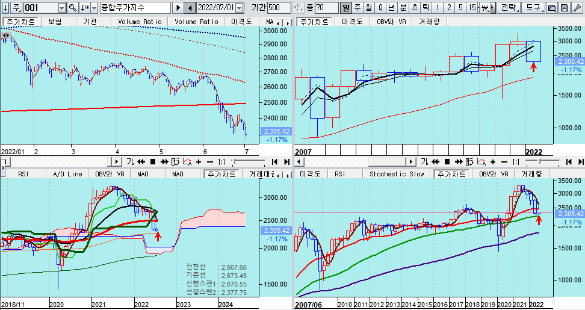Click the right-arrow next button beside 종합주가지수
Viewport: 585px width, 310px height.
click(178, 8)
